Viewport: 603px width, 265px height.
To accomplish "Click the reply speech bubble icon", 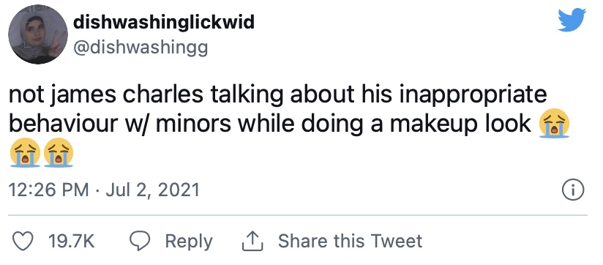I will coord(141,241).
